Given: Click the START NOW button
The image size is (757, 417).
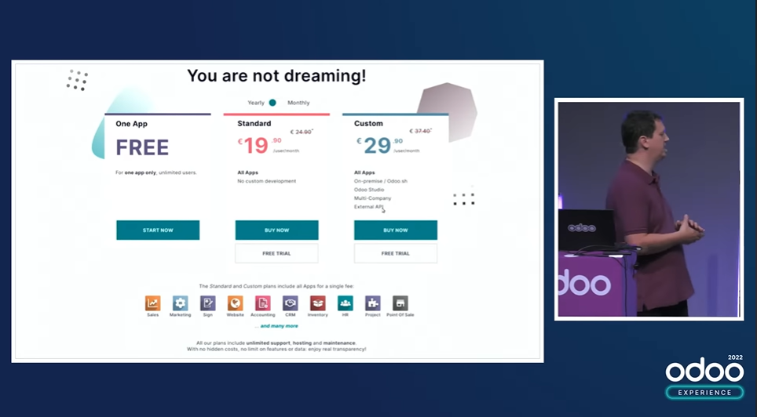Looking at the screenshot, I should tap(158, 230).
